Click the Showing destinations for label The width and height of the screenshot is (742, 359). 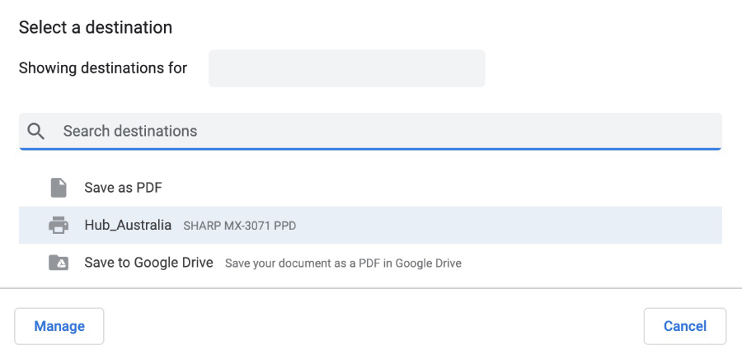point(103,68)
